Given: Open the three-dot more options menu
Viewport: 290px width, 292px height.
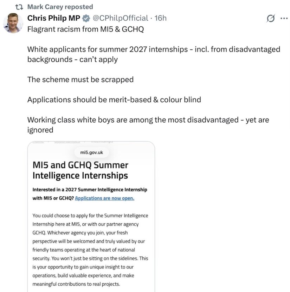Looking at the screenshot, I should point(284,18).
